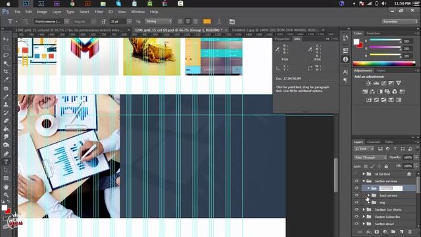The image size is (421, 237).
Task: Hide the img group
Action: pyautogui.click(x=357, y=202)
